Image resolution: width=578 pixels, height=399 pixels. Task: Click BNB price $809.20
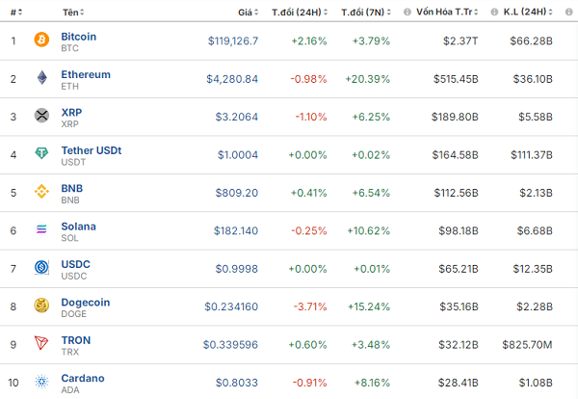click(237, 193)
